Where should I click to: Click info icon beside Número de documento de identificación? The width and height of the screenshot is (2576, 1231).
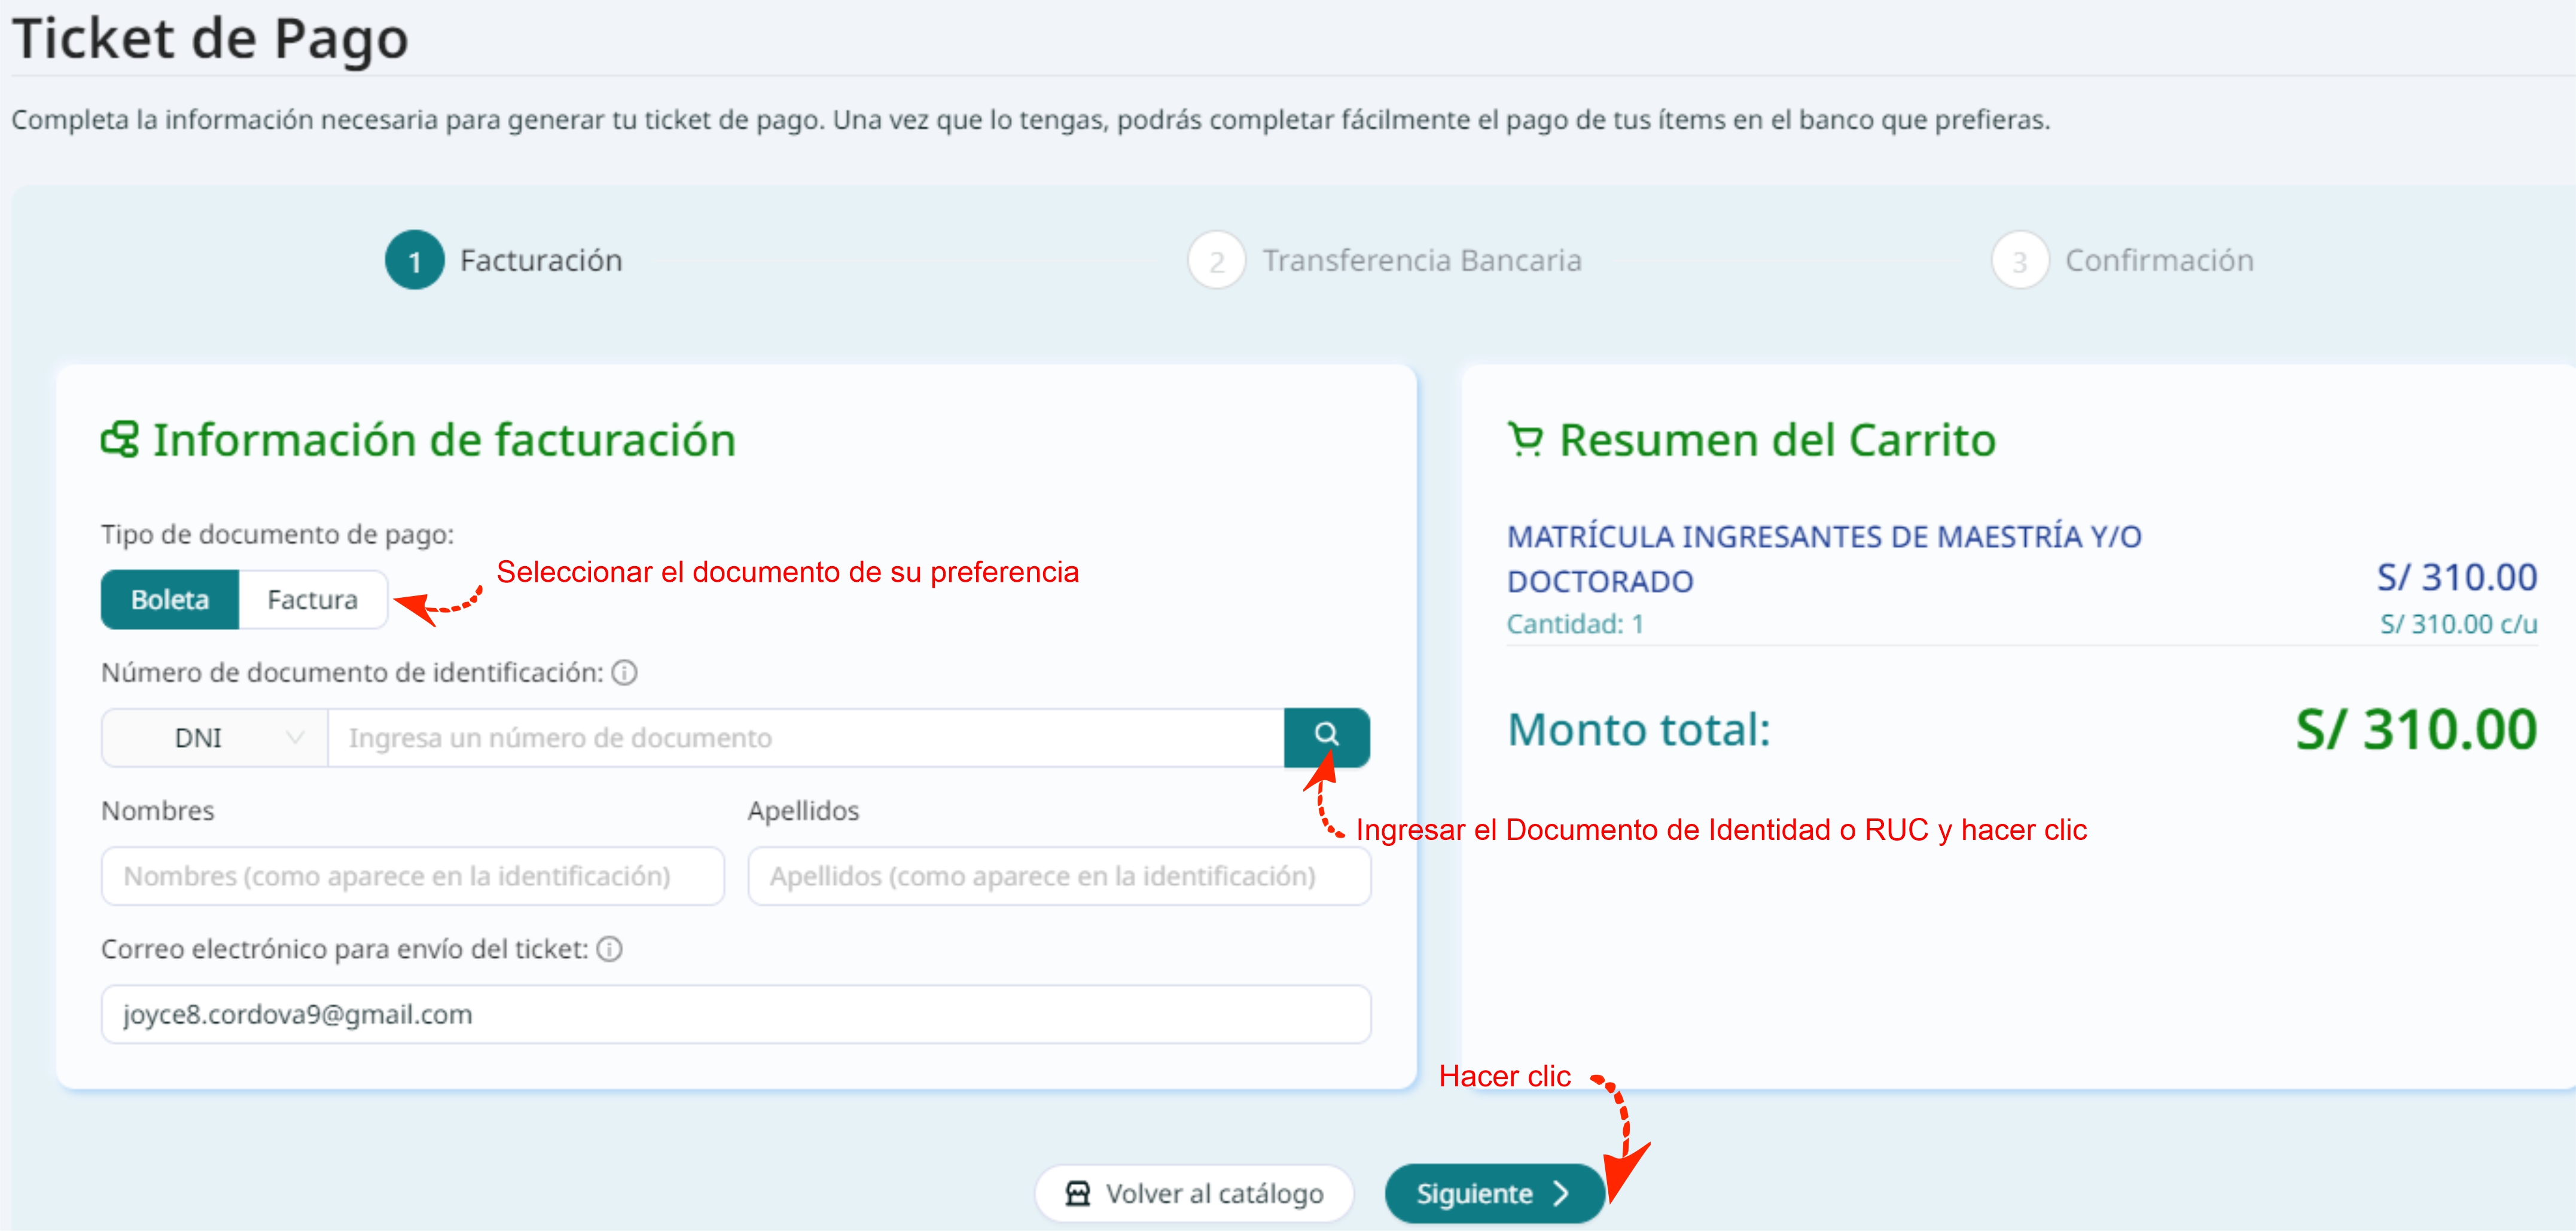click(624, 673)
